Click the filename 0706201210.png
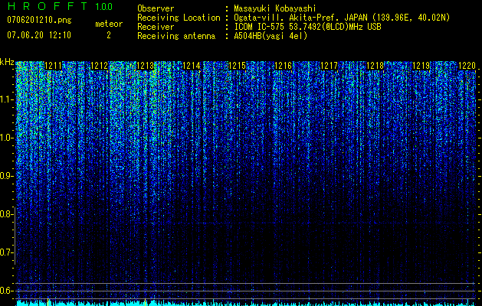The width and height of the screenshot is (482, 306). [x=39, y=20]
